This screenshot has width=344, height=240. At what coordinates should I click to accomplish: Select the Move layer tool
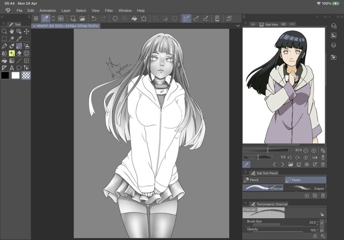[x=26, y=31]
